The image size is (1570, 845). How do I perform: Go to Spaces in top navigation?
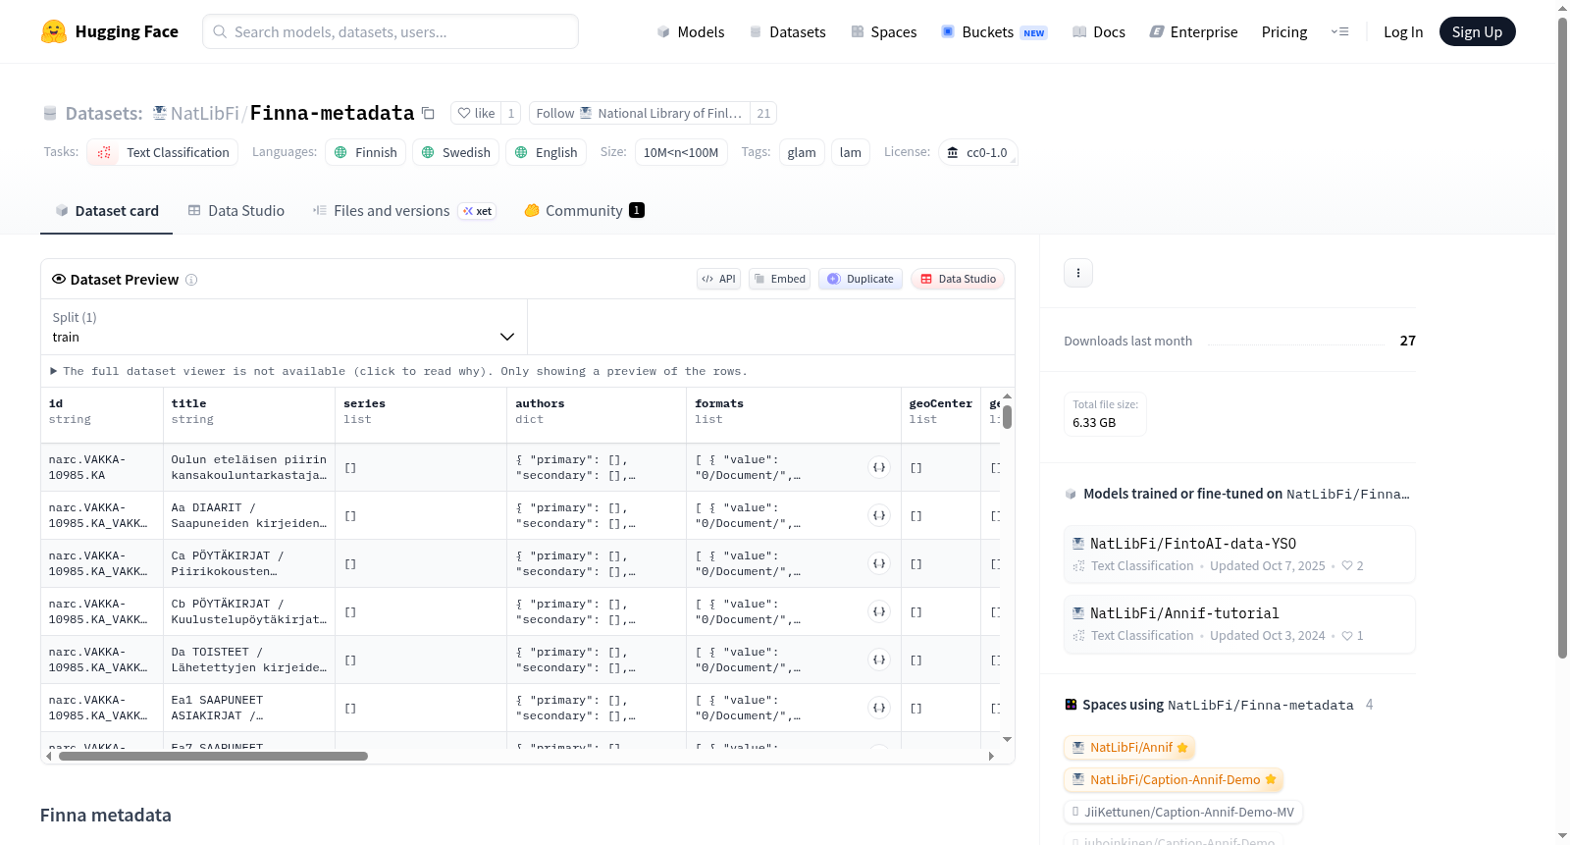point(884,31)
